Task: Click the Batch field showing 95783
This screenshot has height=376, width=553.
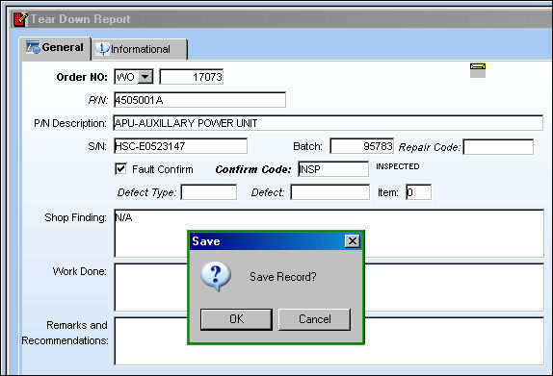Action: (x=361, y=146)
